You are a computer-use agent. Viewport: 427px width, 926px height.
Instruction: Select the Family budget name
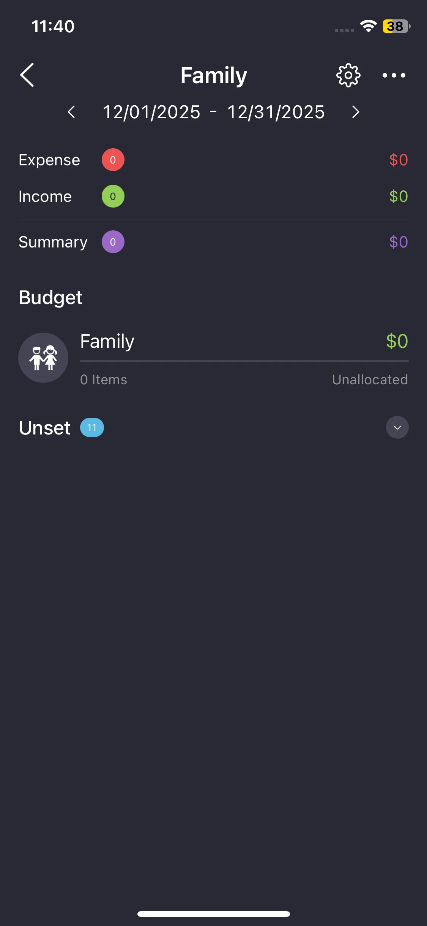pyautogui.click(x=107, y=341)
